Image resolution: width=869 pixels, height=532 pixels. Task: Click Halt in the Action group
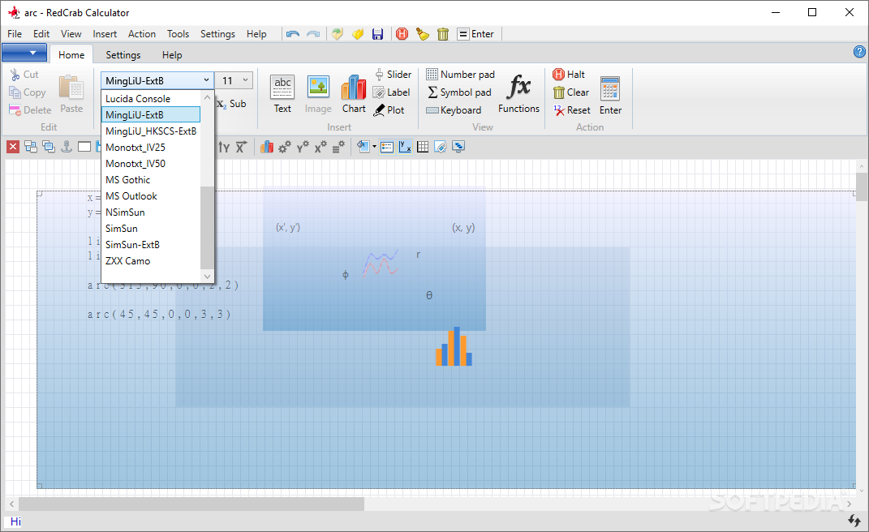click(x=569, y=75)
